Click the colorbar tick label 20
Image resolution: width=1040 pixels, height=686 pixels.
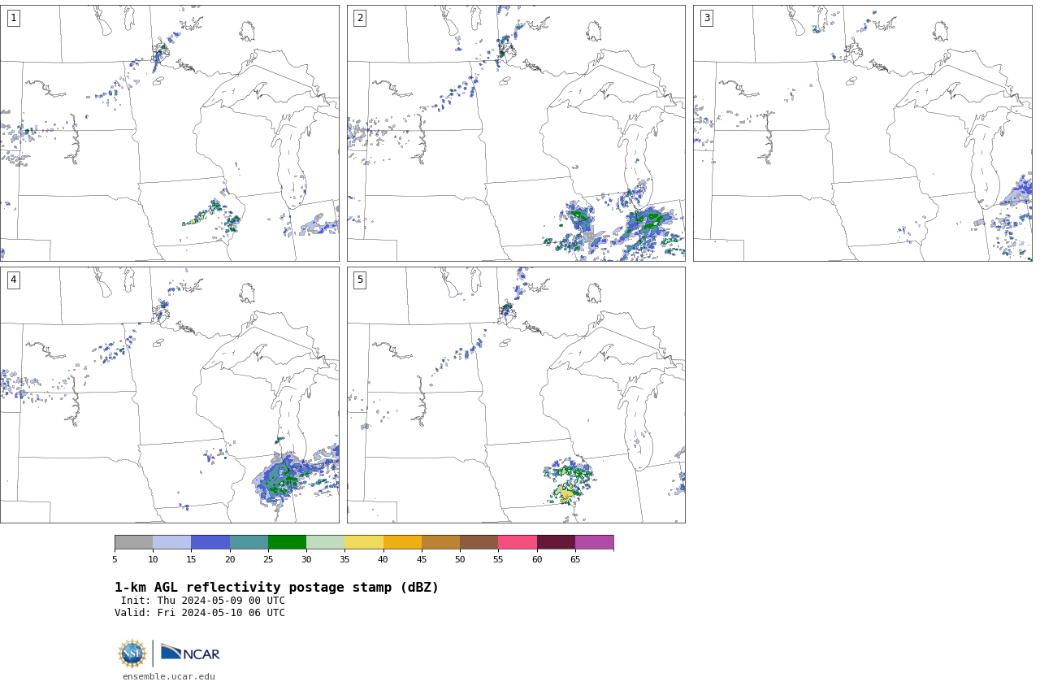tap(230, 559)
